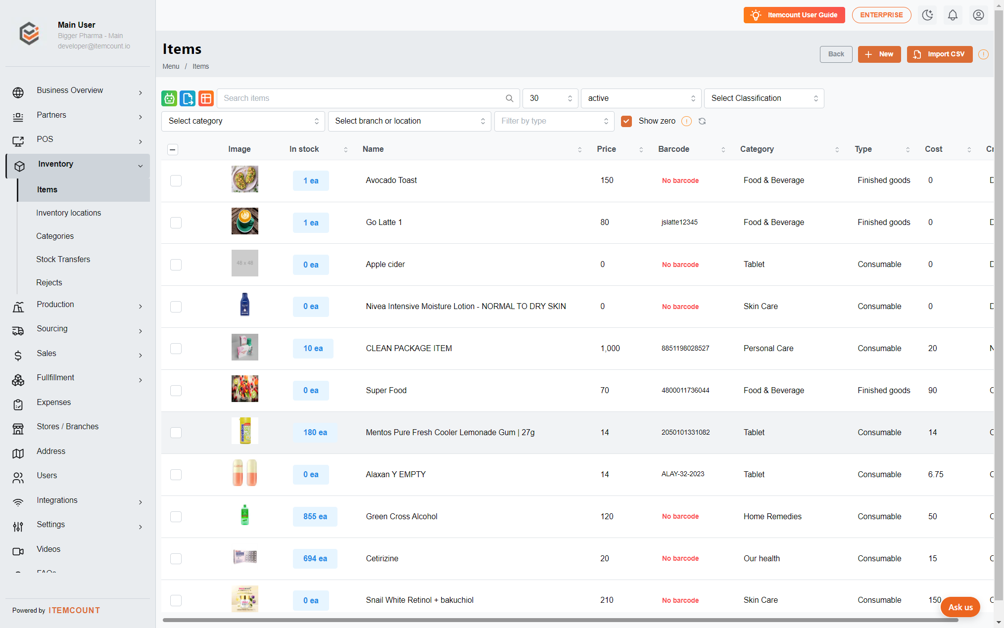
Task: Toggle dark mode moon icon
Action: tap(927, 15)
